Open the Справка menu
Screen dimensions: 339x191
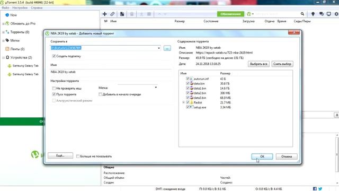37,7
